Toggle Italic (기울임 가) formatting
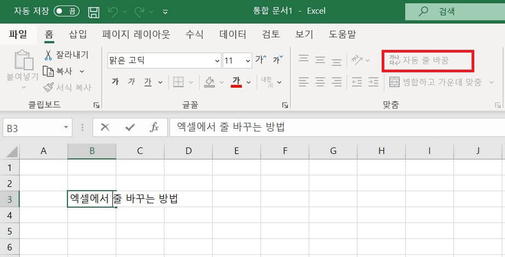 click(x=131, y=82)
